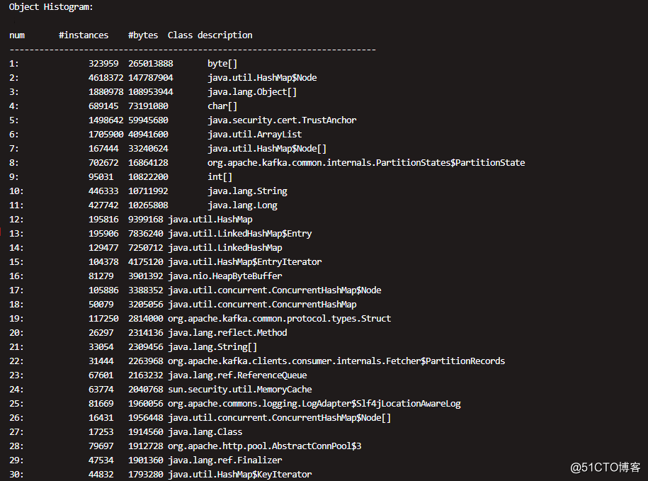
Task: Click the 4618372 instances value
Action: click(x=106, y=78)
